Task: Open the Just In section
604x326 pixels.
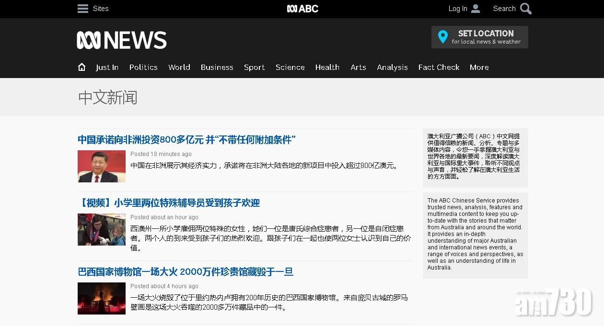Action: pyautogui.click(x=107, y=67)
